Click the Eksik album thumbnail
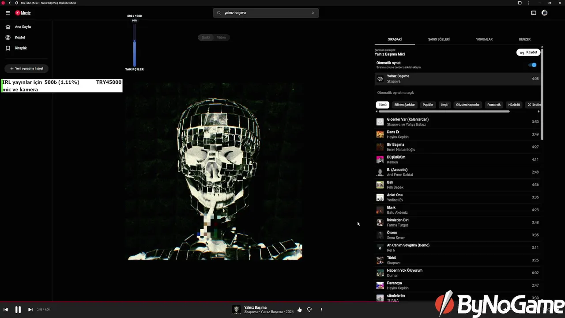The width and height of the screenshot is (565, 318). click(x=380, y=210)
